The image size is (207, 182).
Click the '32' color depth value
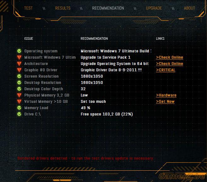[x=83, y=89]
